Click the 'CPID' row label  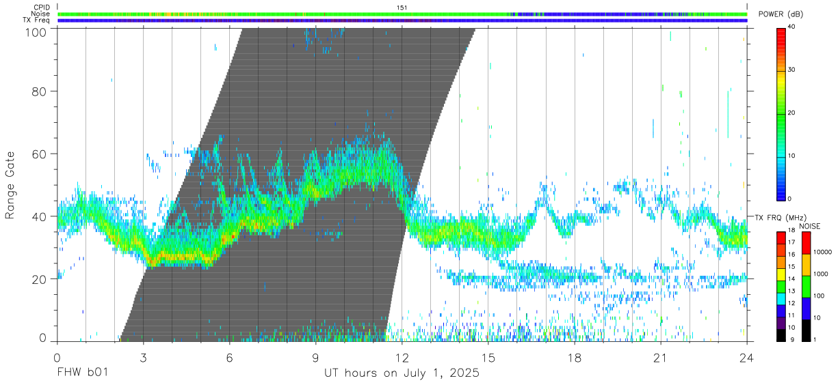[x=42, y=7]
